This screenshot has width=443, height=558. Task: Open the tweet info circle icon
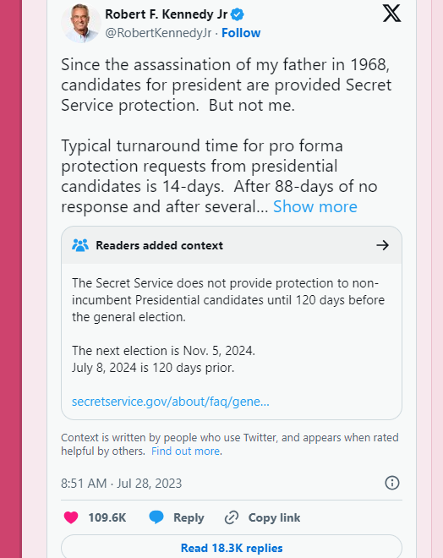392,483
